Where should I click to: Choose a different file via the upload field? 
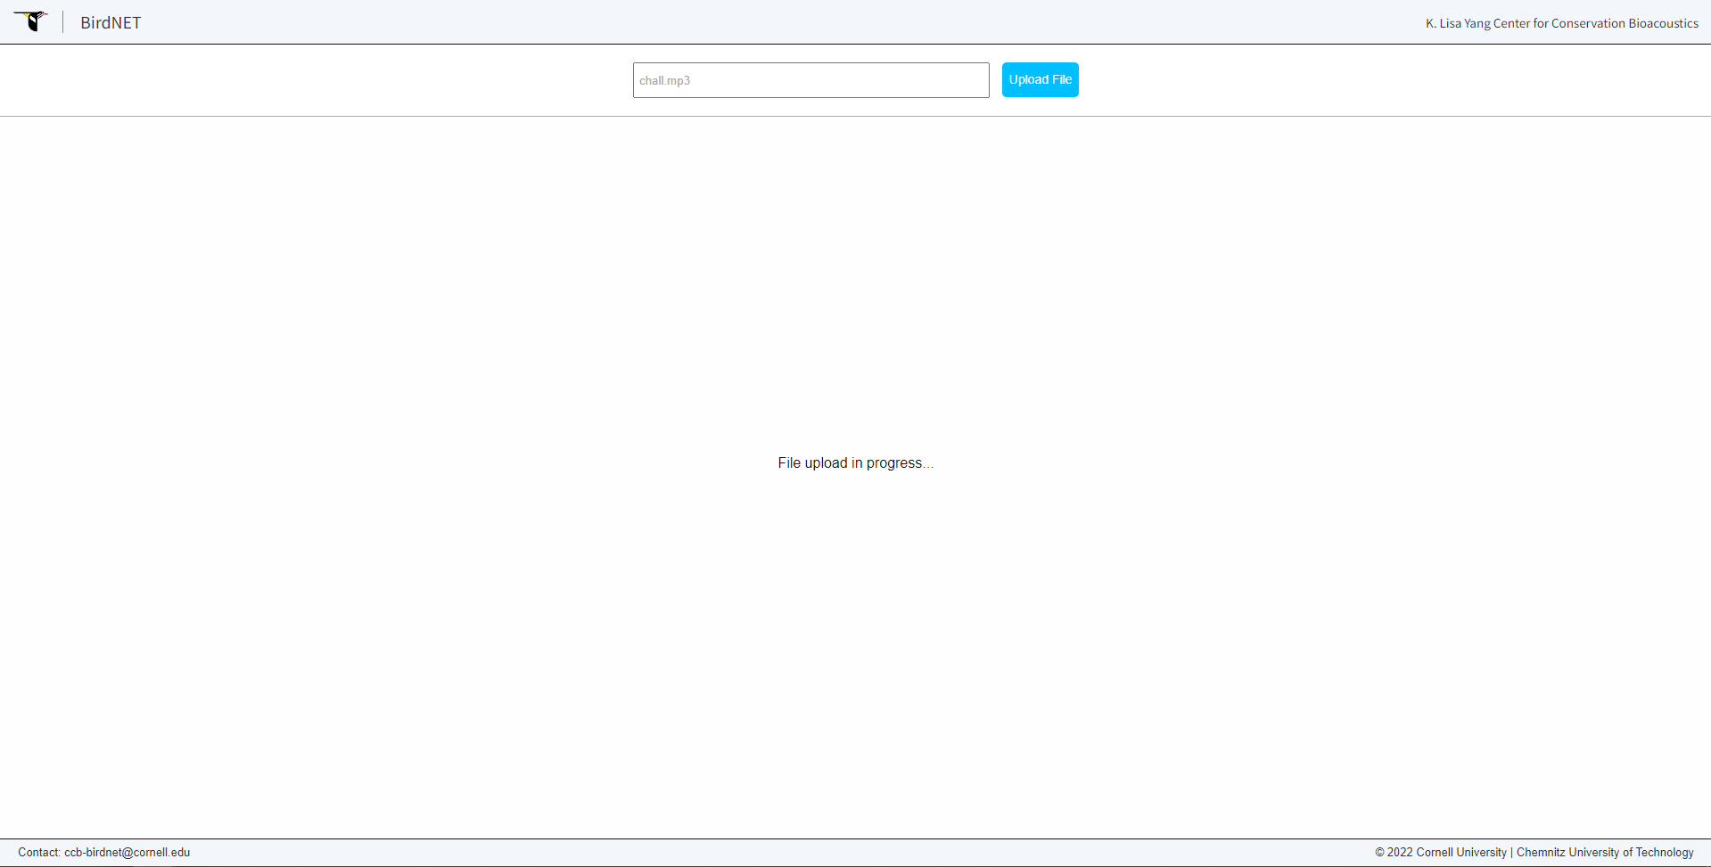[x=810, y=80]
